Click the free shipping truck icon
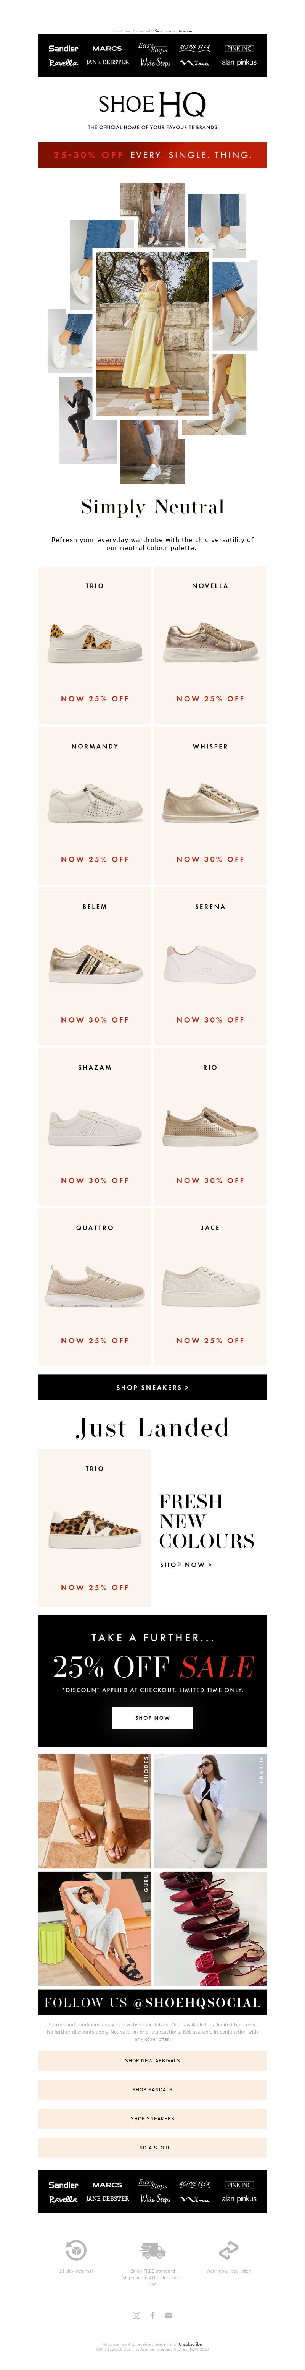This screenshot has height=2370, width=305. [x=152, y=2250]
